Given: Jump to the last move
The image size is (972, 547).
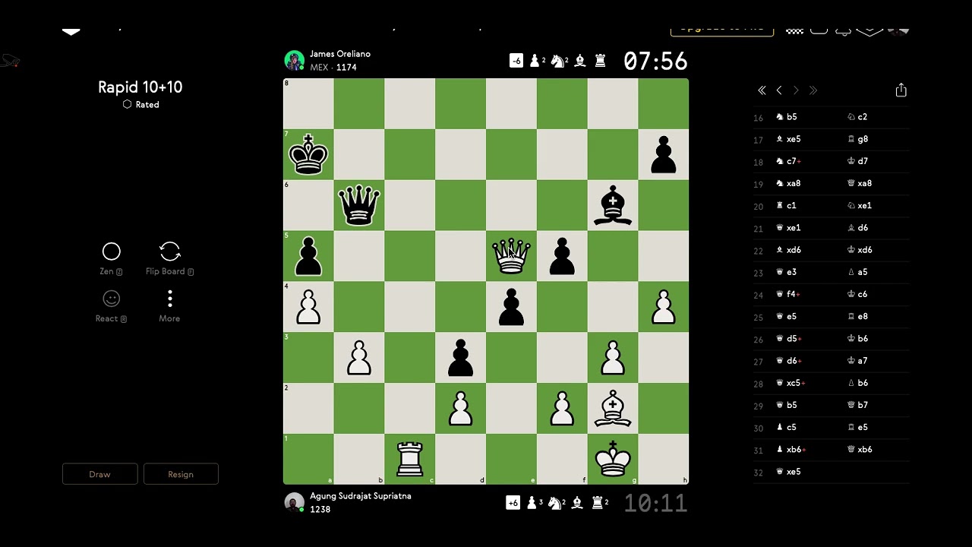Looking at the screenshot, I should (x=813, y=90).
